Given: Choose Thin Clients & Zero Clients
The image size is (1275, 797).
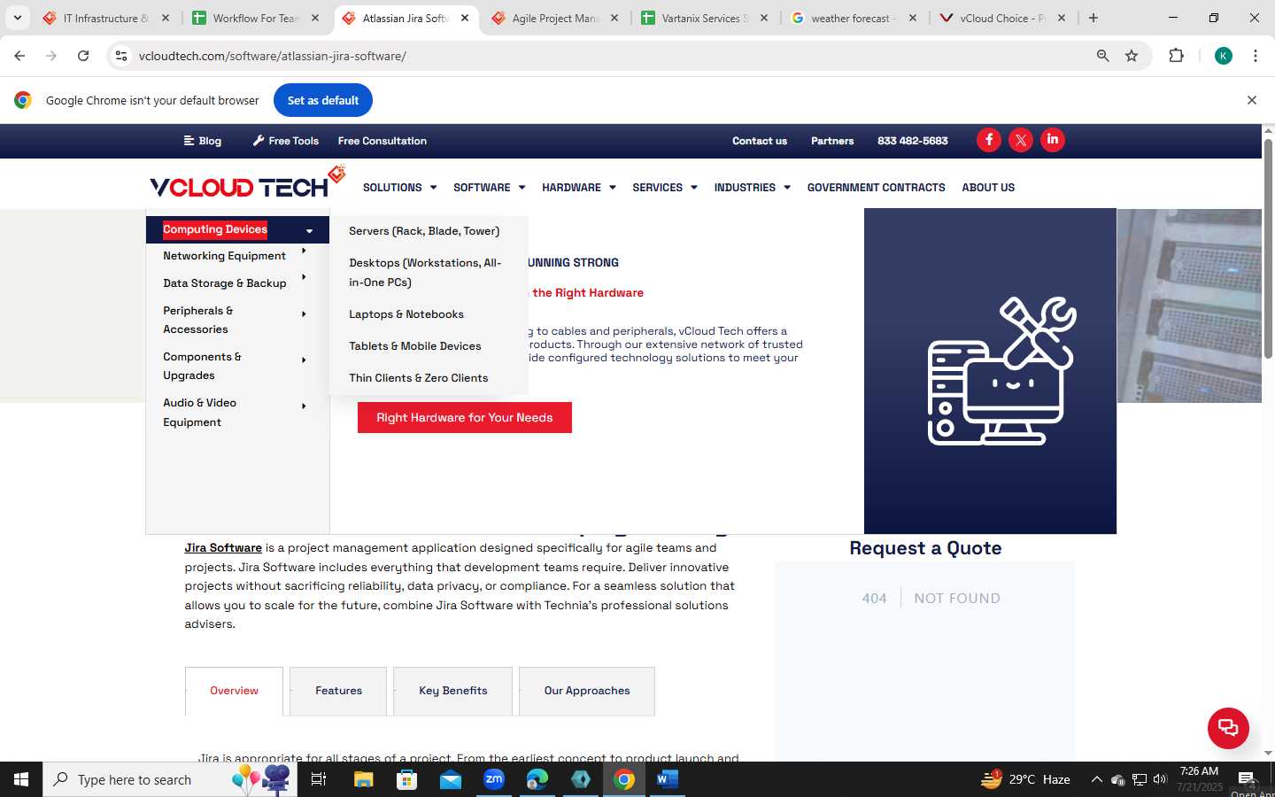Looking at the screenshot, I should 419,378.
